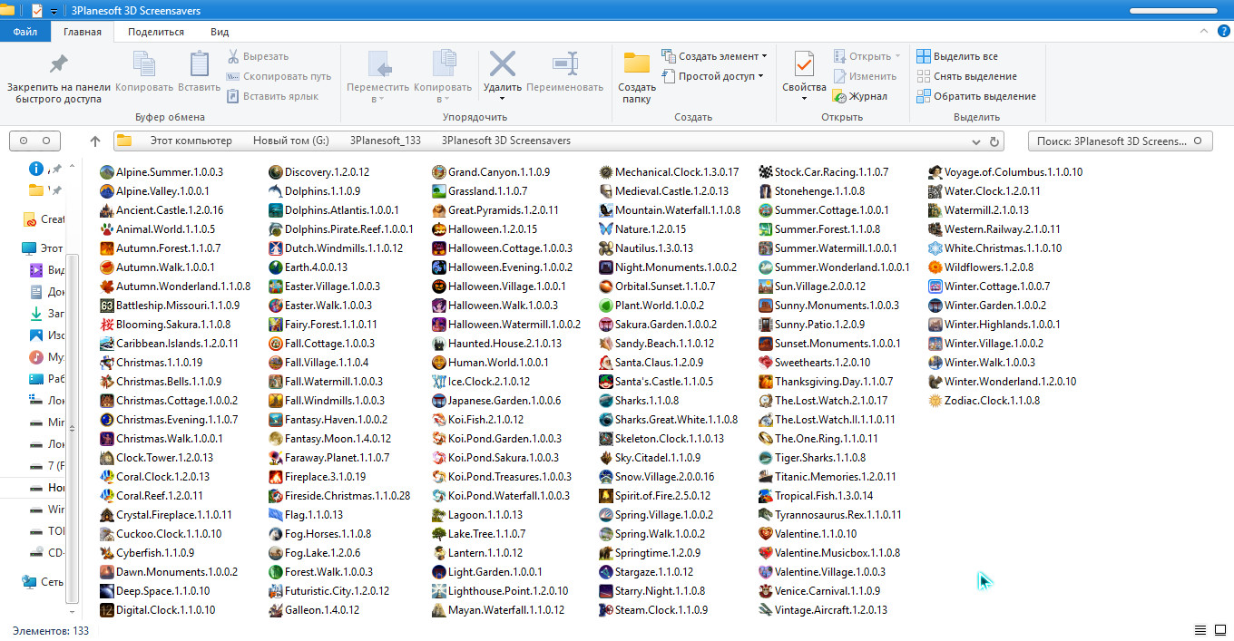Click the Журнал (History) icon
Viewport: 1234px width, 641px height.
[x=840, y=96]
